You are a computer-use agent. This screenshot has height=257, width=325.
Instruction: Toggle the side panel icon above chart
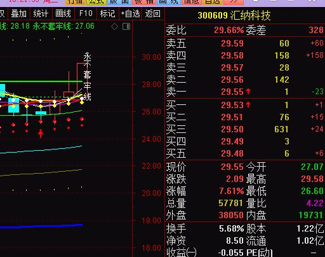coord(126,27)
